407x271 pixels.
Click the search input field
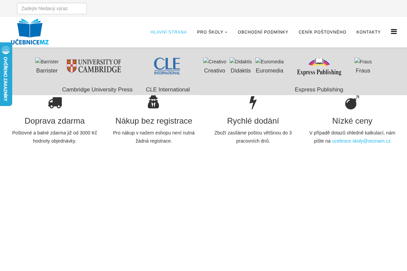tap(52, 8)
